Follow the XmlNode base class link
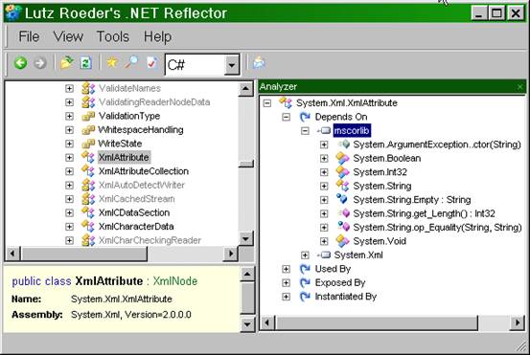The image size is (530, 355). (x=175, y=281)
